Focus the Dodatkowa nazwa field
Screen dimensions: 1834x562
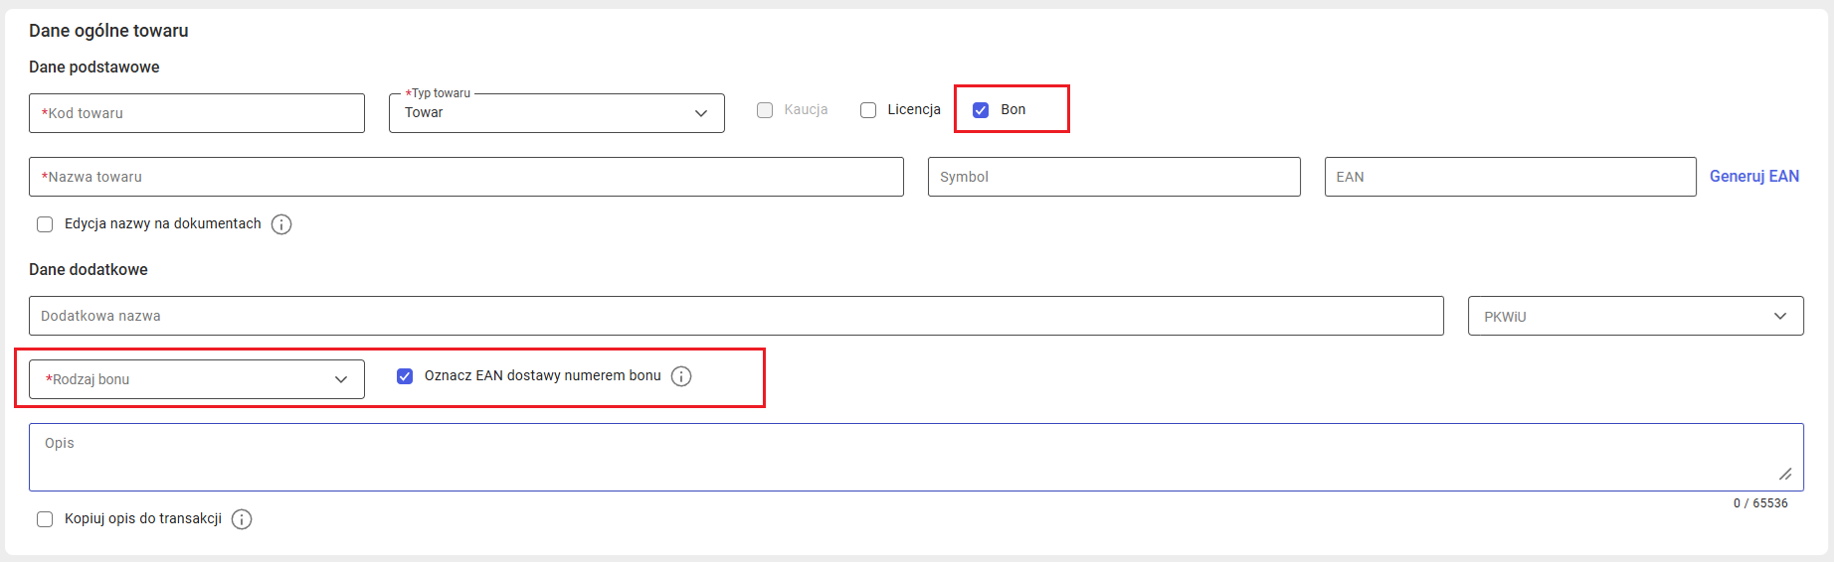click(x=736, y=316)
